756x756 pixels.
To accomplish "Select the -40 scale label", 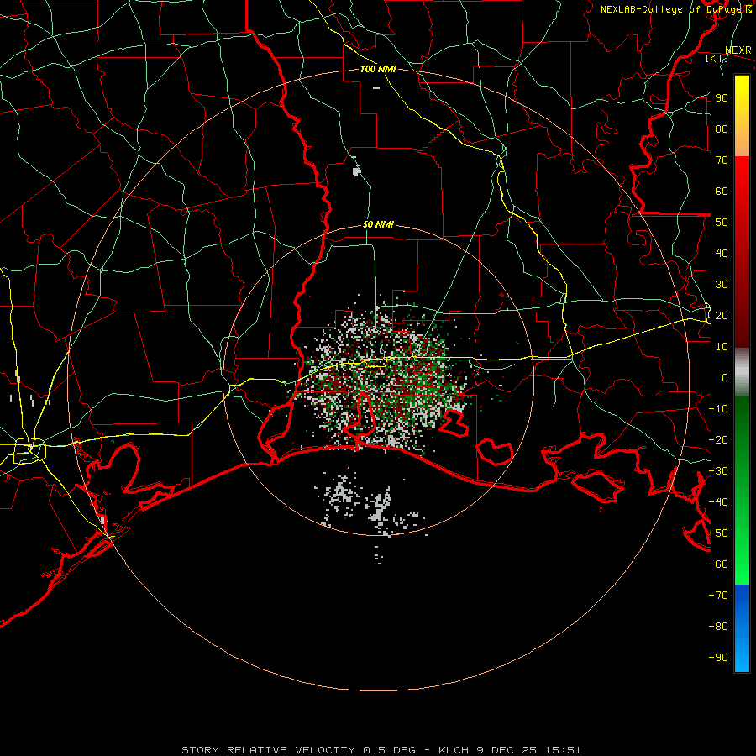I will point(718,502).
